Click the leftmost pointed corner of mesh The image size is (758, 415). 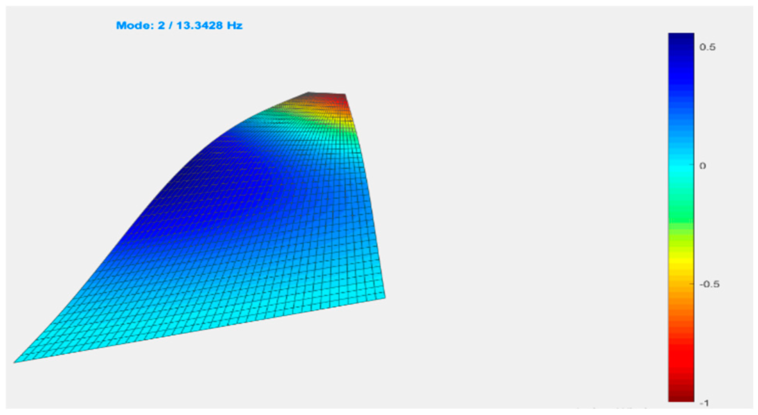(x=16, y=362)
